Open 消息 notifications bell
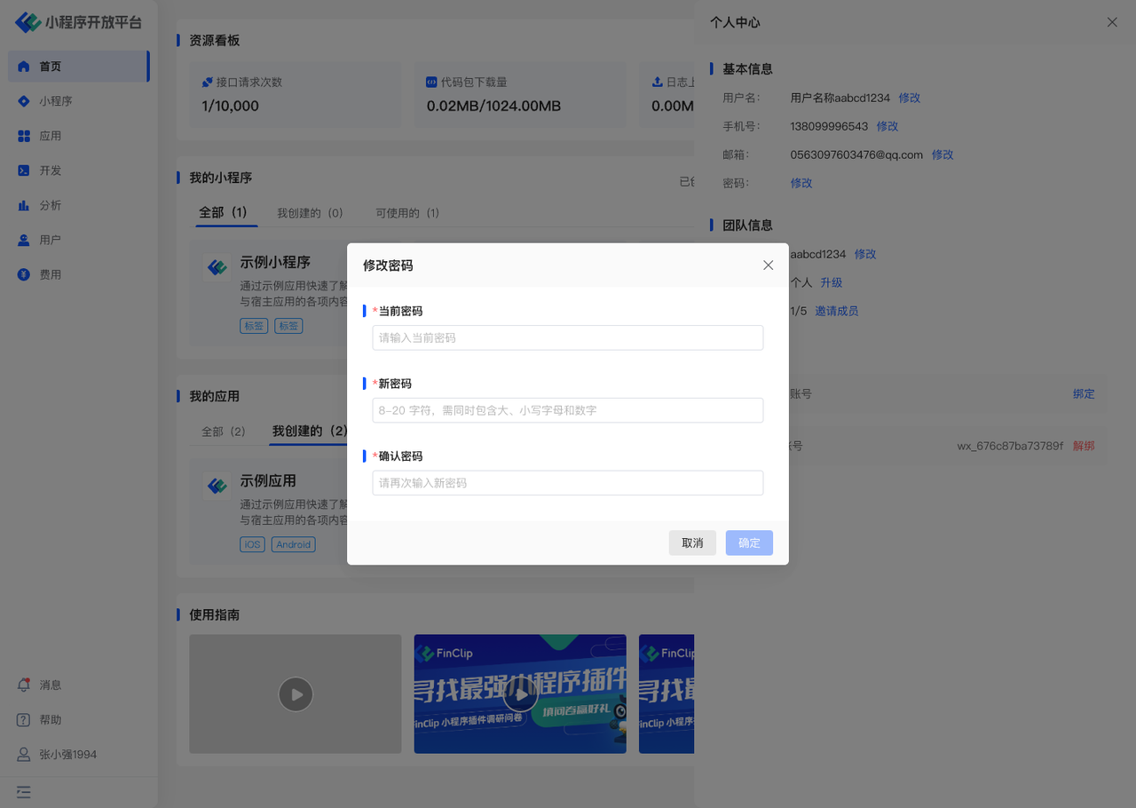 pos(24,685)
